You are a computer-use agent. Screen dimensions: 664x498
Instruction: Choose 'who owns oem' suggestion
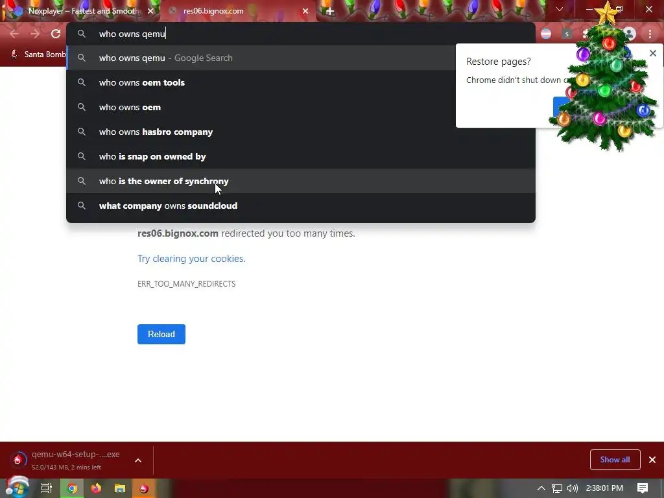pos(301,107)
